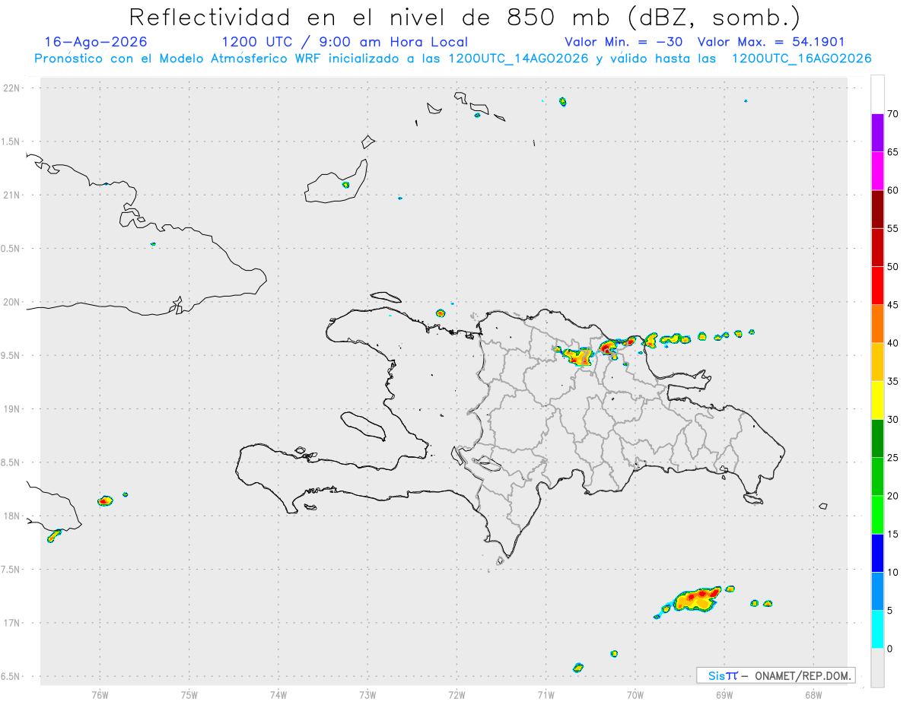Click the red storm cell near 18N 76W

105,500
